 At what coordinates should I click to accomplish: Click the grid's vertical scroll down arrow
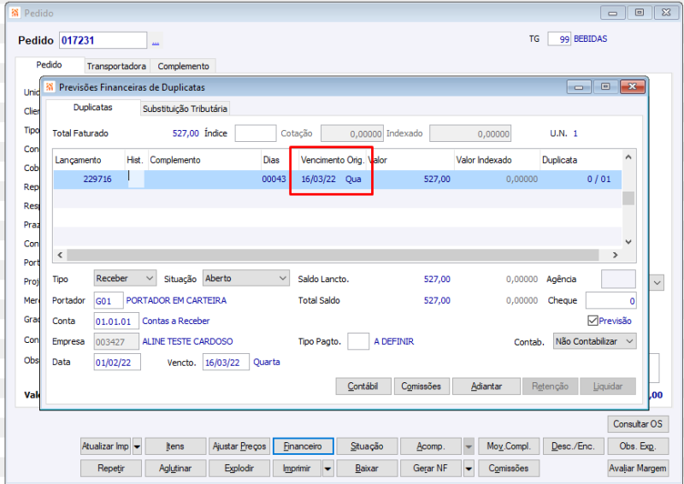628,242
